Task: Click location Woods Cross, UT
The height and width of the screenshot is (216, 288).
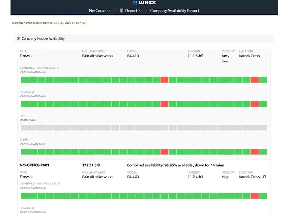Action: [252, 177]
